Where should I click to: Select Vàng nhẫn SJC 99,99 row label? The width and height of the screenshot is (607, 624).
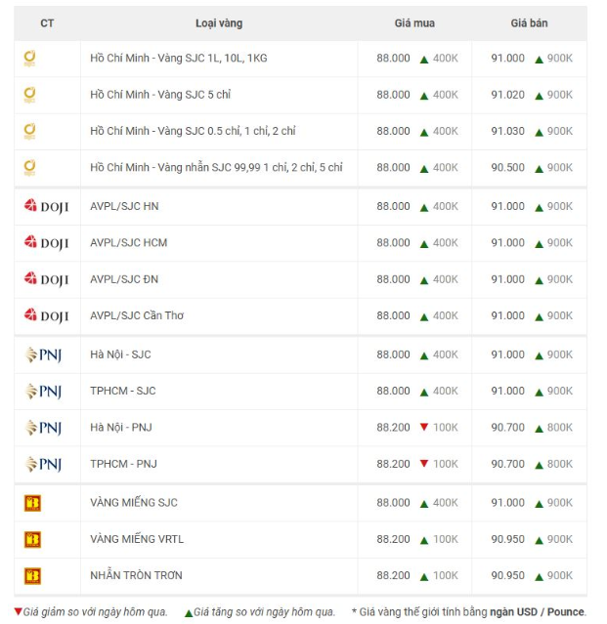tap(216, 168)
